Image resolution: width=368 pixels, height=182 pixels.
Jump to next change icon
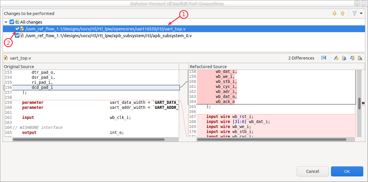point(352,58)
